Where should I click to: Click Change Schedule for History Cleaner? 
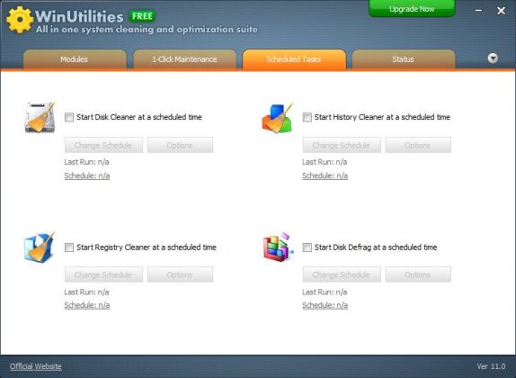pyautogui.click(x=342, y=145)
